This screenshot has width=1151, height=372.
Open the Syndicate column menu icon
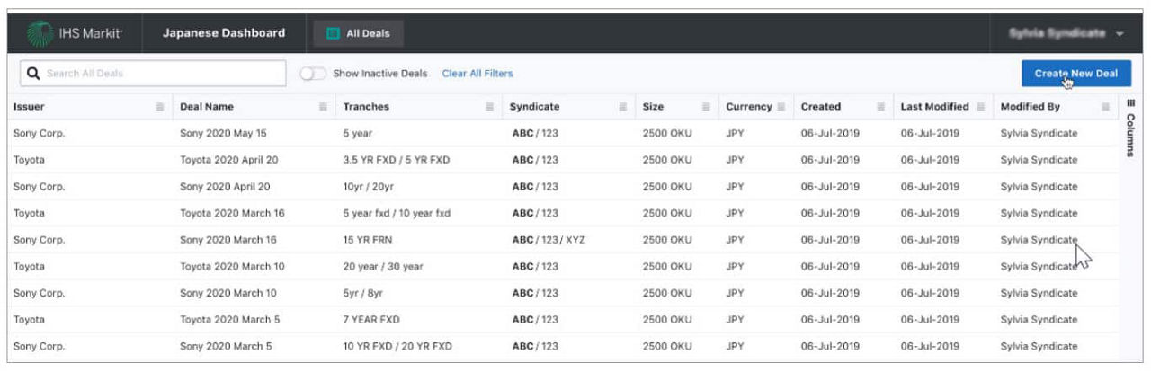(x=623, y=107)
